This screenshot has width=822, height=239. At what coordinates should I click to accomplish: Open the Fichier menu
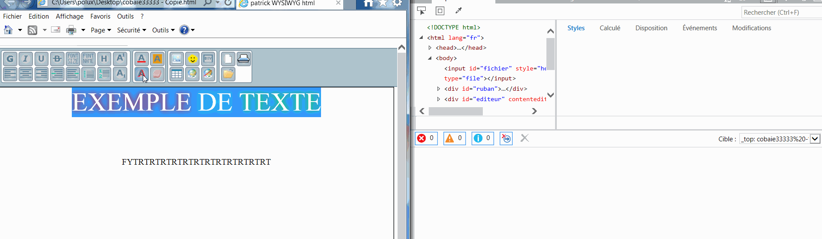pos(12,16)
